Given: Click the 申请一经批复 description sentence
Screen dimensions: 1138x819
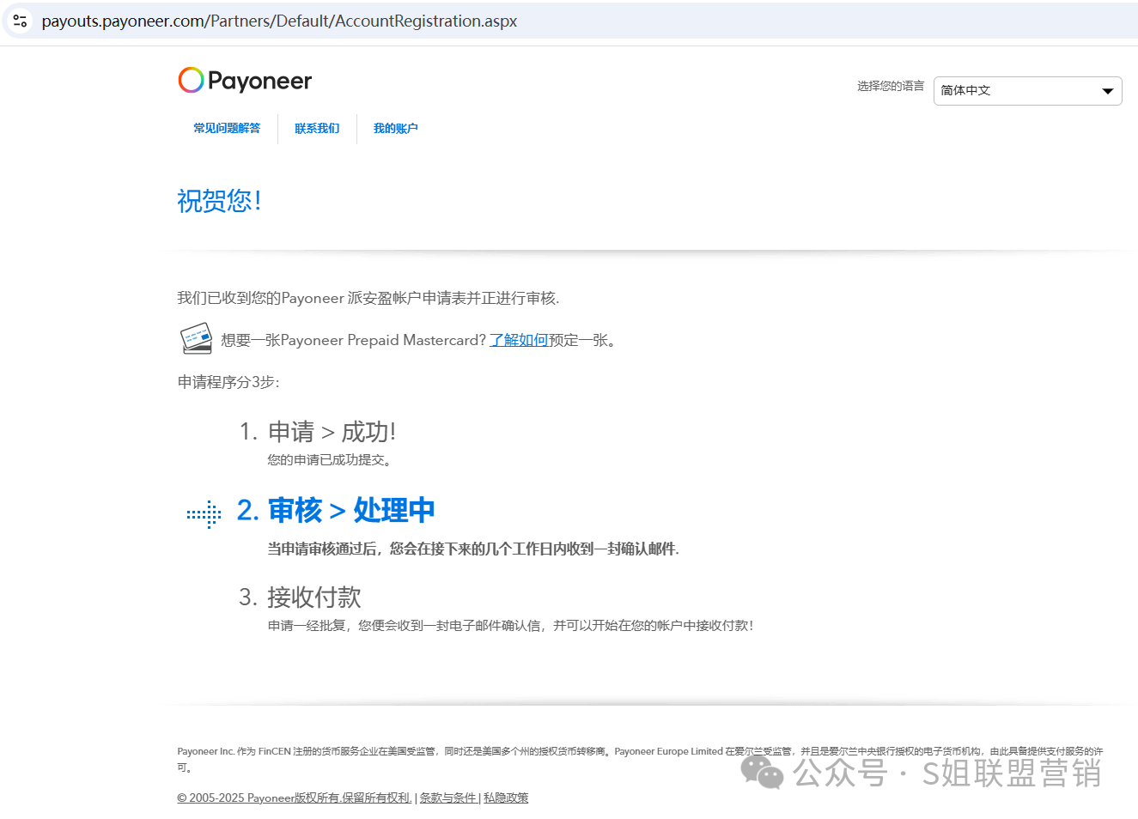Looking at the screenshot, I should pos(511,626).
